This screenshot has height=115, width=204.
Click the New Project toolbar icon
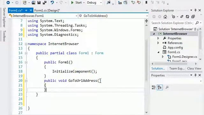pos(25,3)
